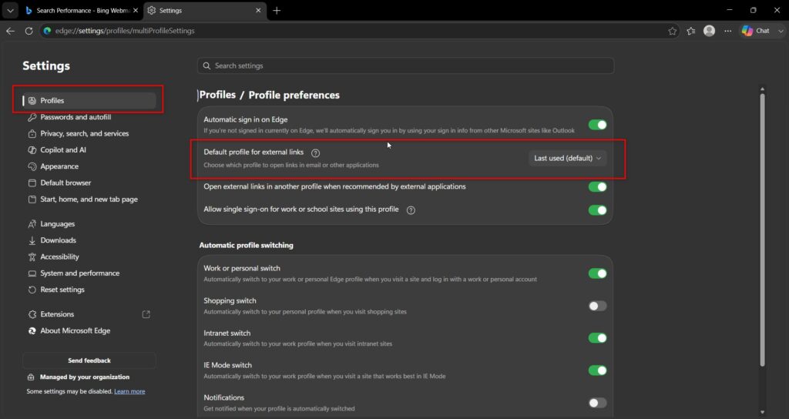Click the Extensions puzzle icon

tap(32, 314)
